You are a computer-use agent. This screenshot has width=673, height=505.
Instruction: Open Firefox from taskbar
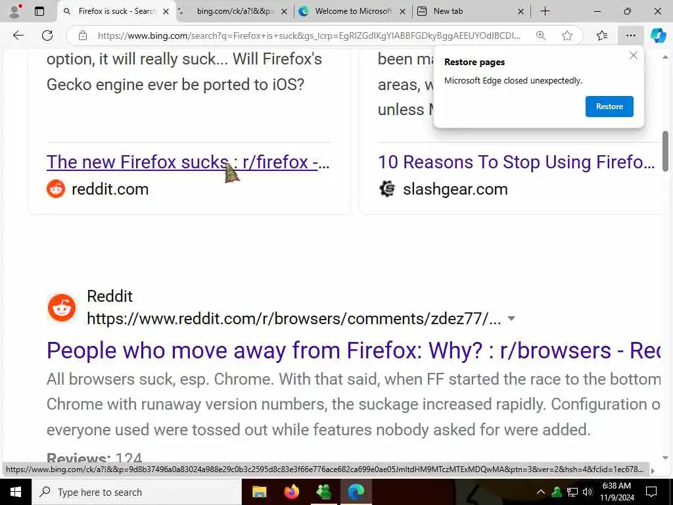coord(292,492)
